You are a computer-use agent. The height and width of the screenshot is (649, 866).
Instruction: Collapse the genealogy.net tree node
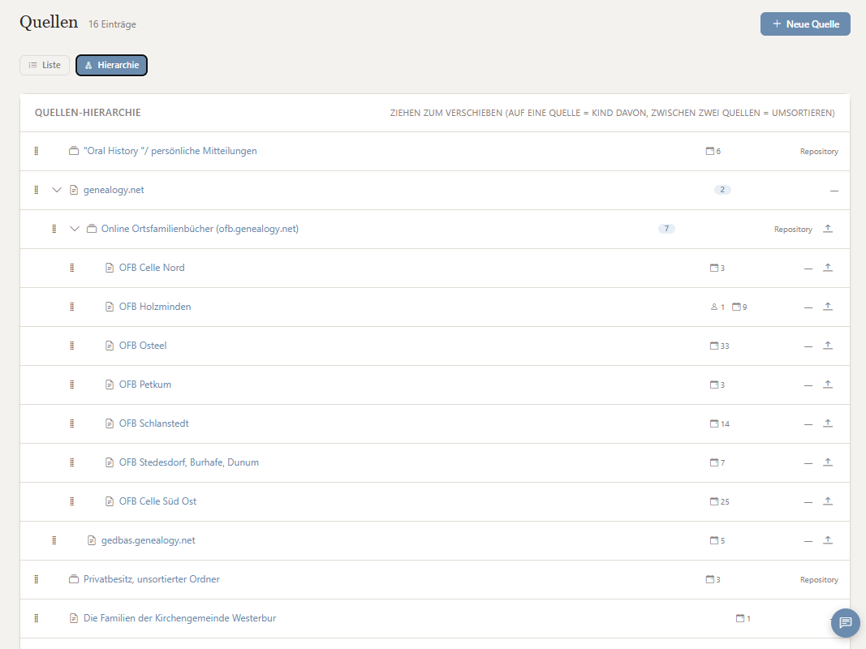(x=56, y=190)
